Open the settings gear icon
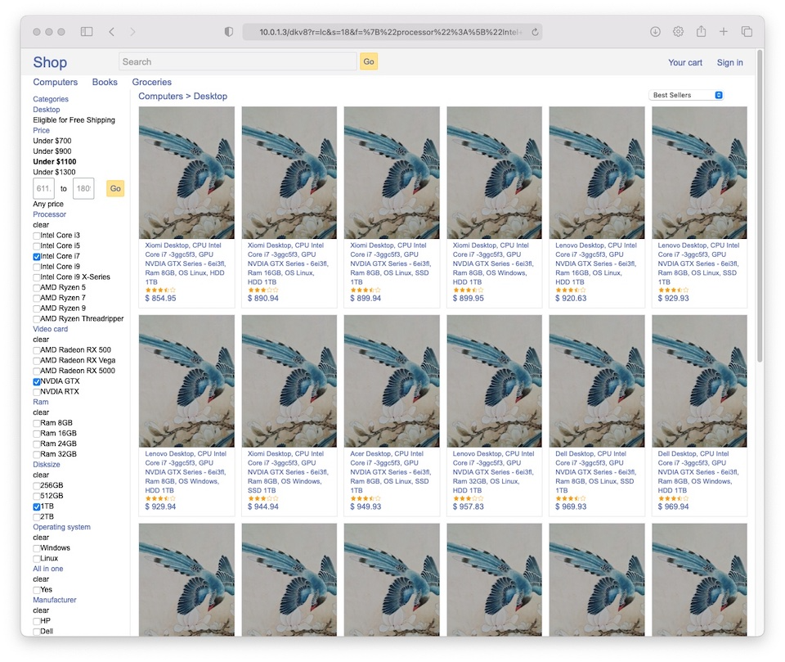This screenshot has width=785, height=662. coord(678,32)
